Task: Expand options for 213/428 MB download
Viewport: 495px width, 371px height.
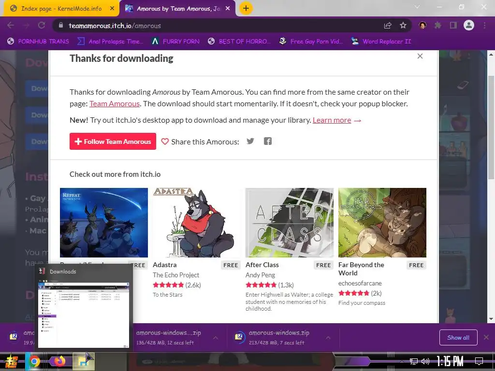Action: 328,338
